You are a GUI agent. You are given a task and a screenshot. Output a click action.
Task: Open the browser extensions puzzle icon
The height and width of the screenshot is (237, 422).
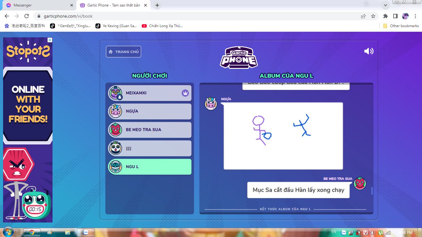click(385, 16)
